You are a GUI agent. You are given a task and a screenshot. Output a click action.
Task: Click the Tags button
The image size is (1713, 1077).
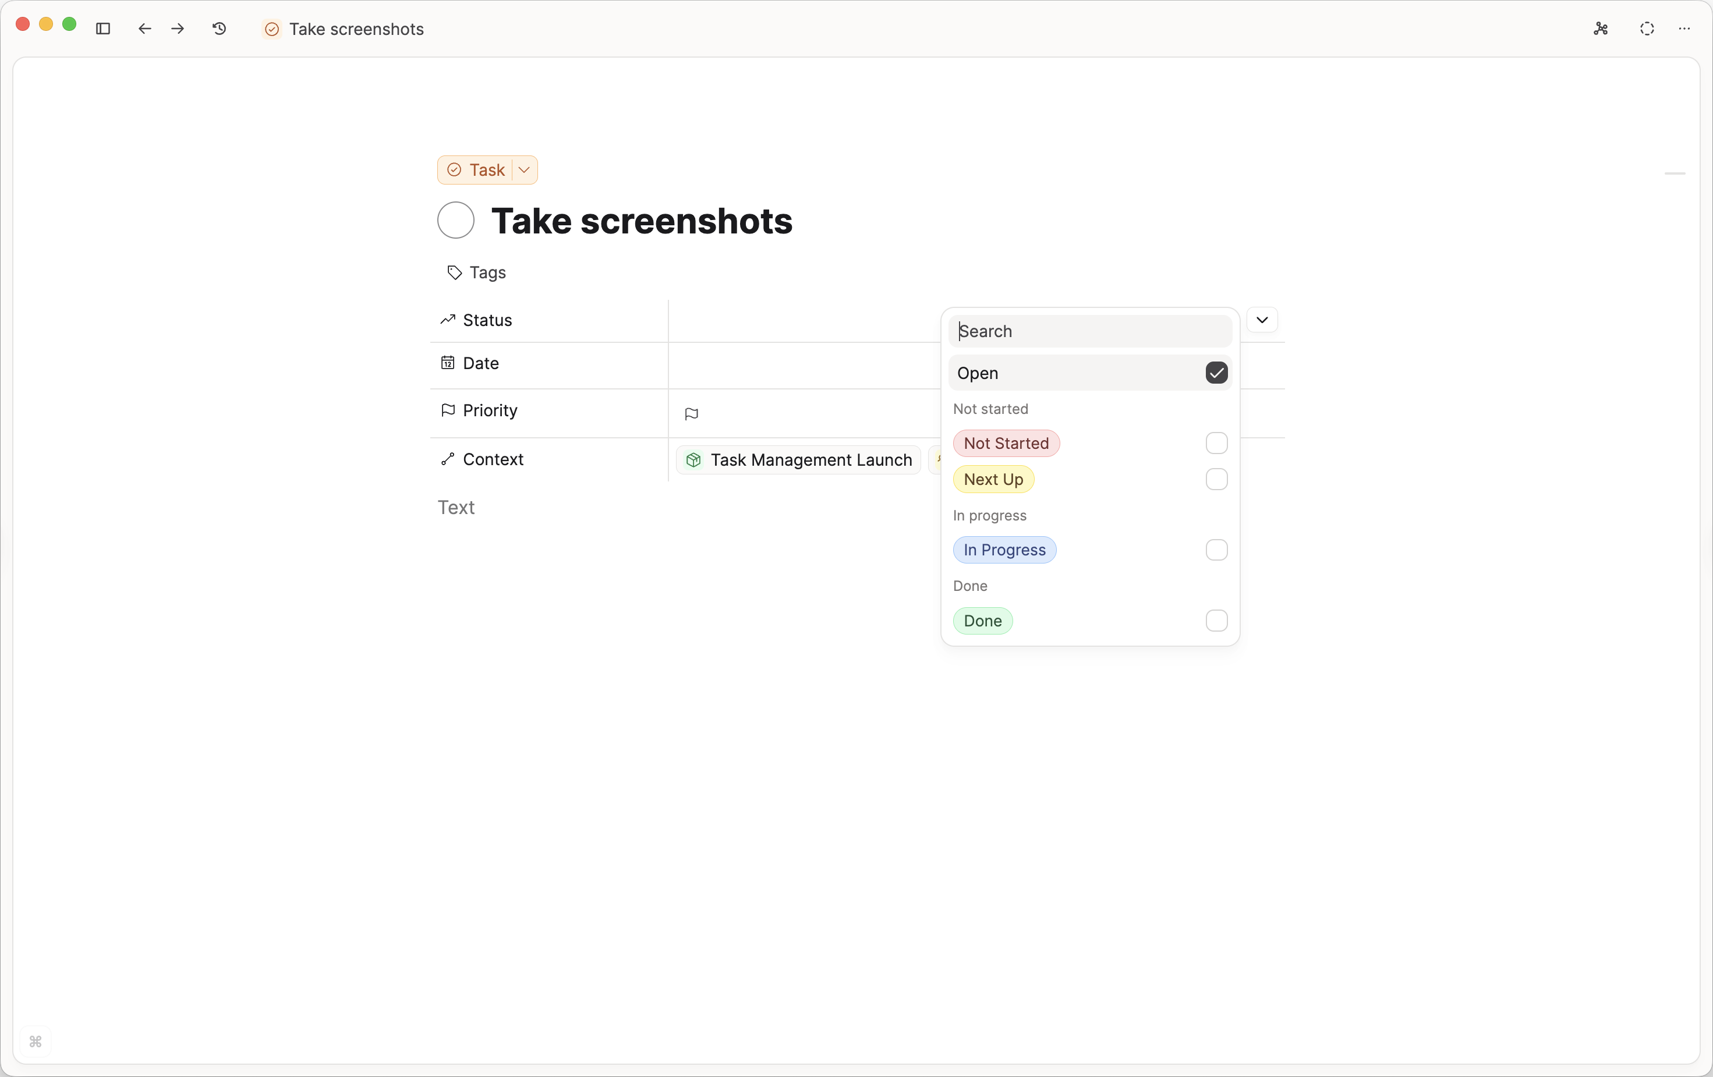(x=476, y=272)
